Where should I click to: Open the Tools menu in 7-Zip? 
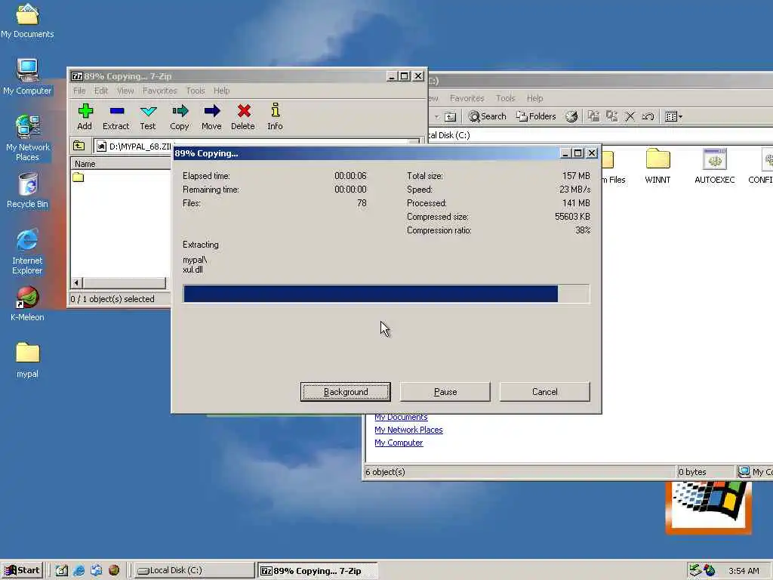click(196, 91)
